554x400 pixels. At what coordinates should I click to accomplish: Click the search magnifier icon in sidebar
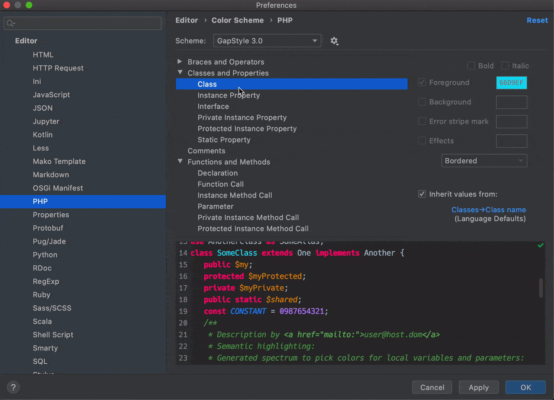[11, 23]
